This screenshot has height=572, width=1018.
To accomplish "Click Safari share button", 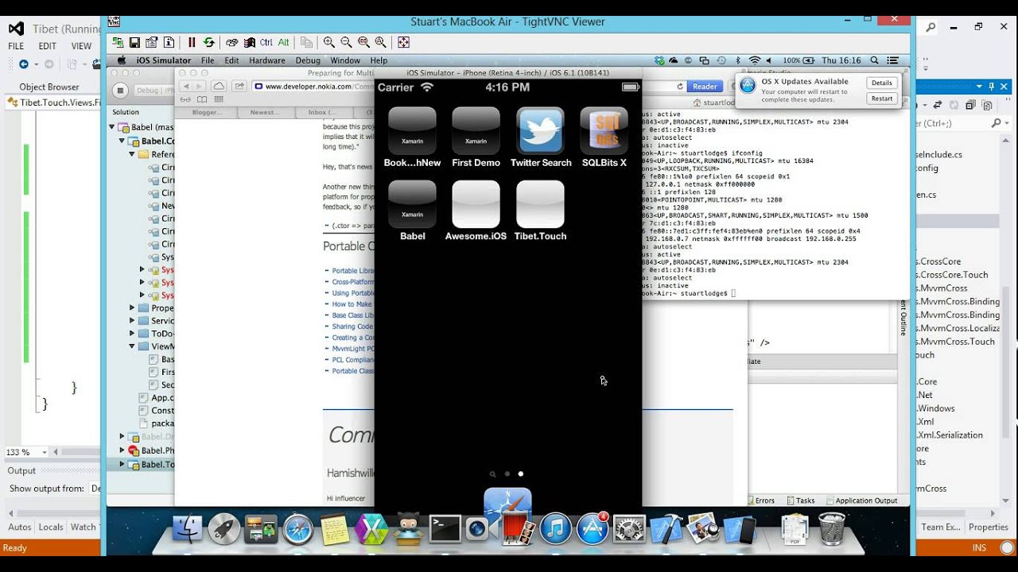I will click(239, 87).
